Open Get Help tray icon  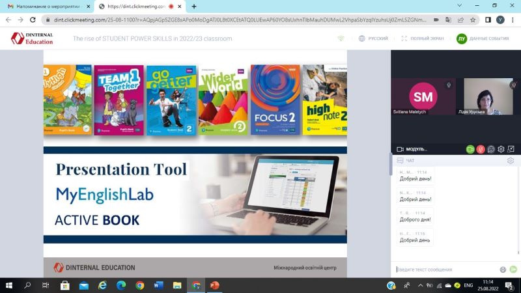click(391, 285)
